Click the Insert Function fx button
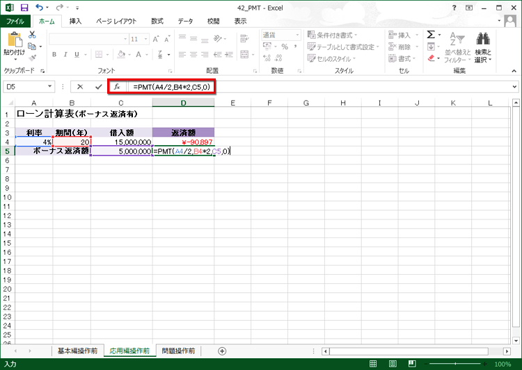Image resolution: width=522 pixels, height=370 pixels. 117,87
